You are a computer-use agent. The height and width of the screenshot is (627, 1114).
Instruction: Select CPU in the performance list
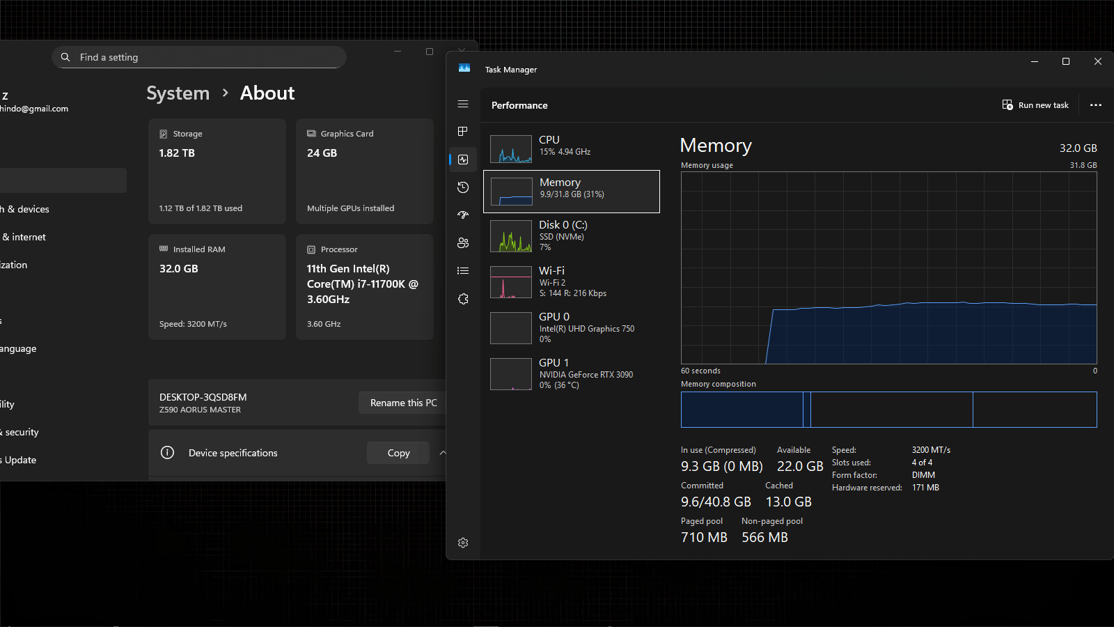coord(572,148)
